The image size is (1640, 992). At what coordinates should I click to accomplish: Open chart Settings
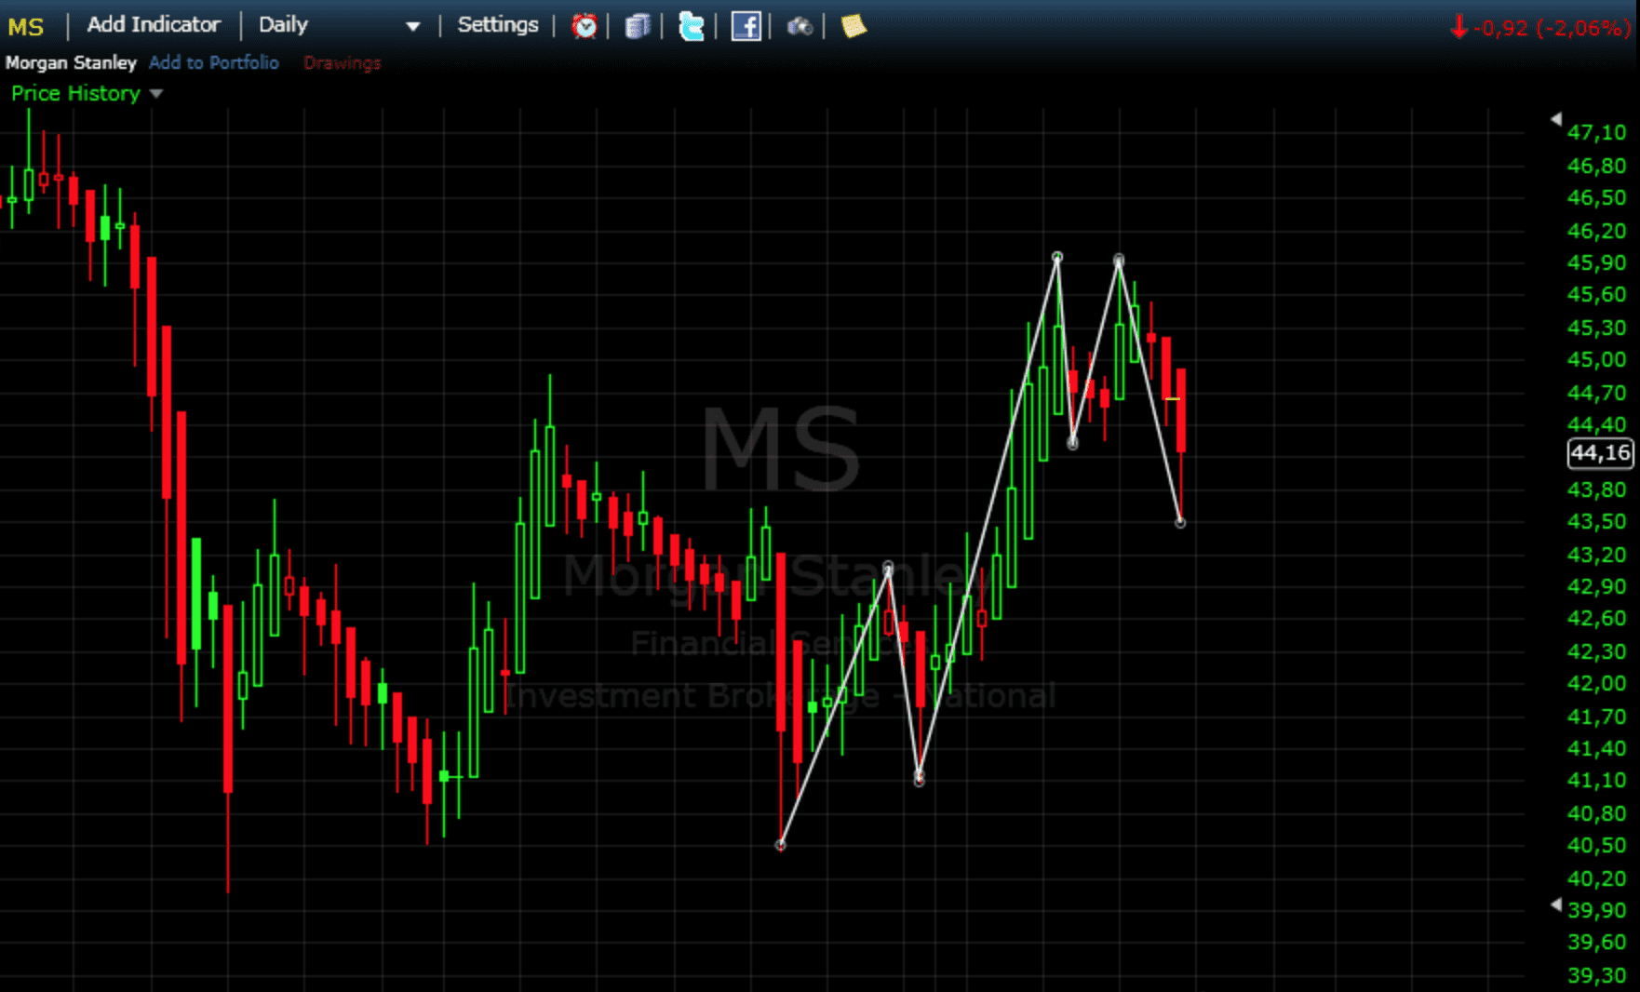coord(498,25)
